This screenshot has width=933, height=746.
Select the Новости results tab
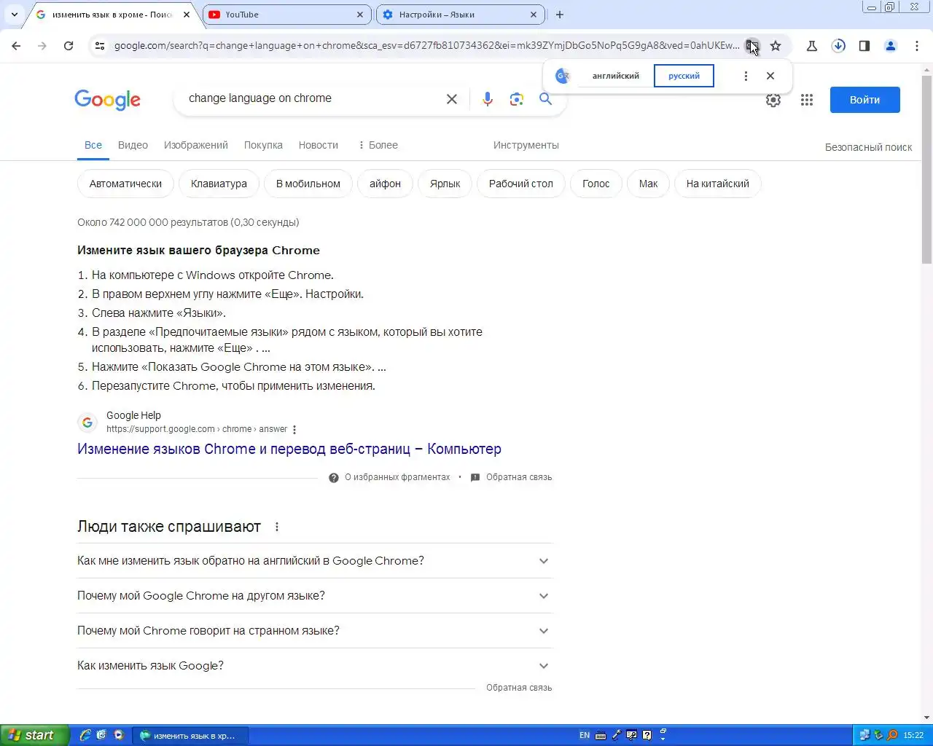tap(319, 145)
